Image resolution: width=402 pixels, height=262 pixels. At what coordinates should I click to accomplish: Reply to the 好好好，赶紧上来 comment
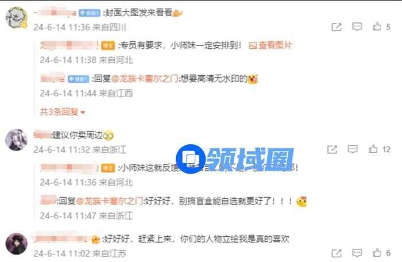click(x=357, y=253)
